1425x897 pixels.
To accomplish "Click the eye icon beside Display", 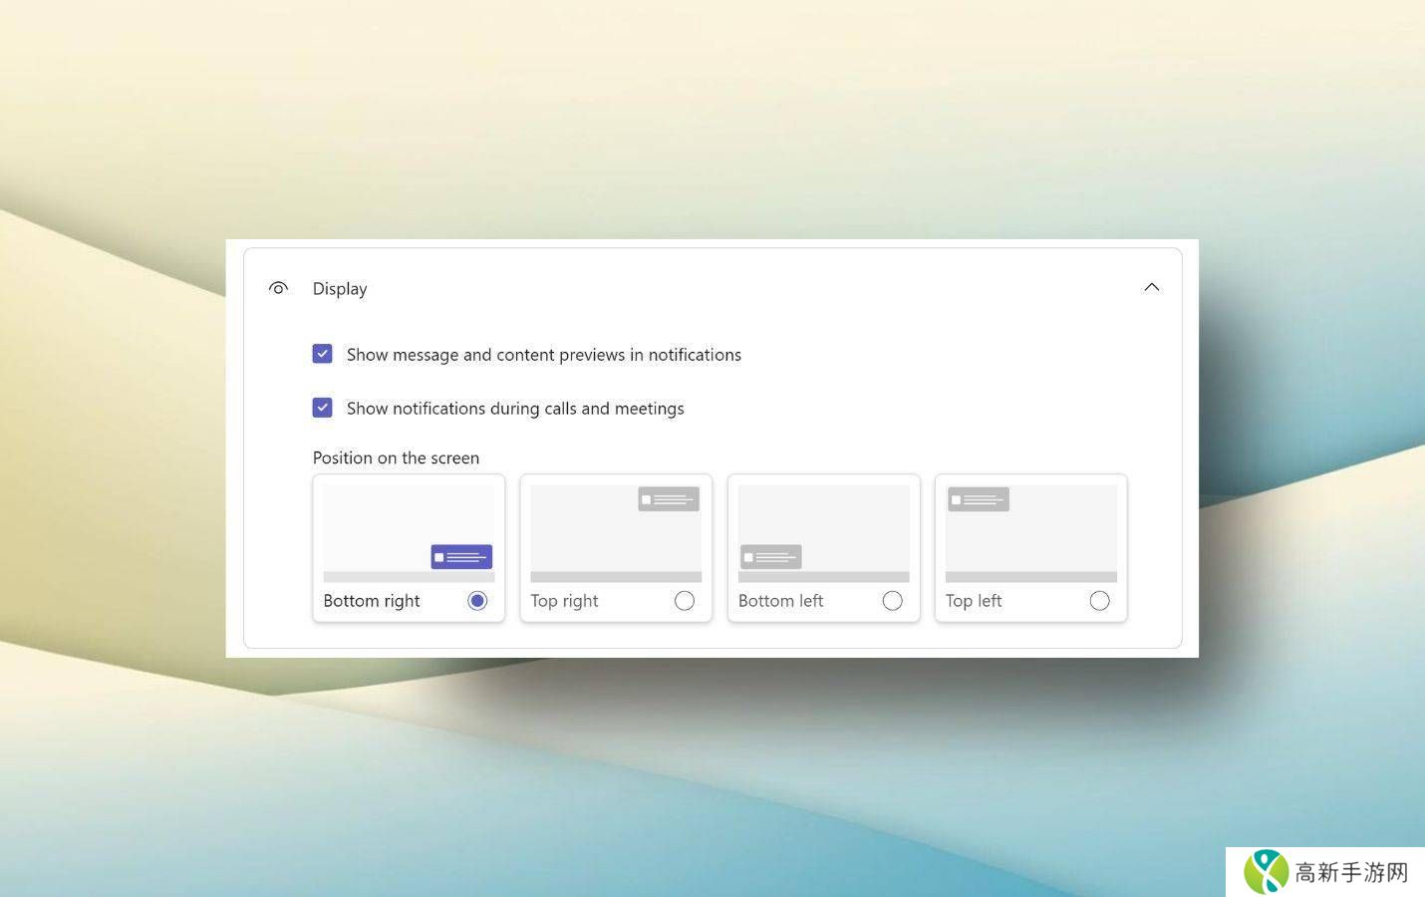I will coord(278,288).
